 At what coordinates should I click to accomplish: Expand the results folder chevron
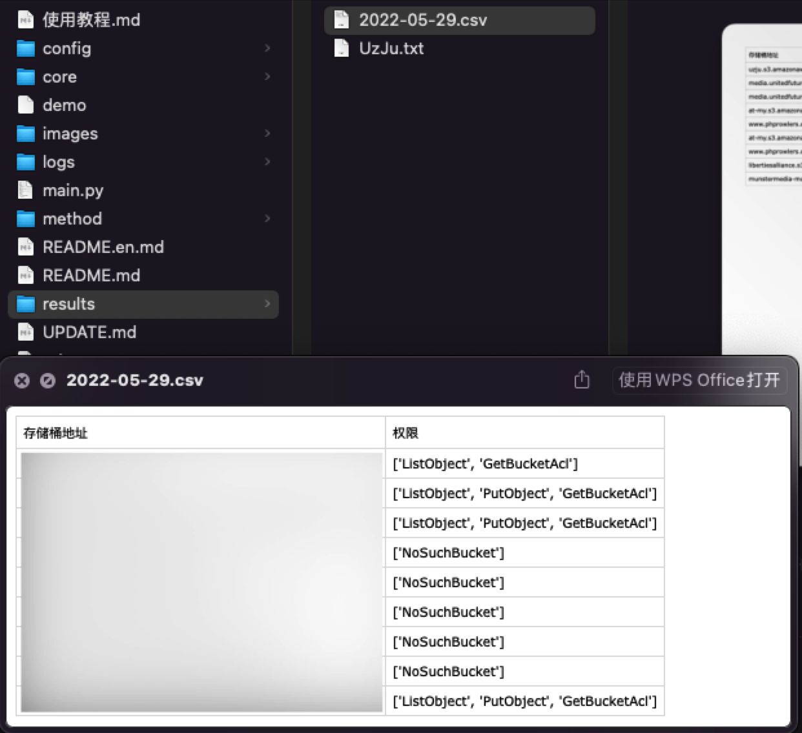pyautogui.click(x=267, y=304)
